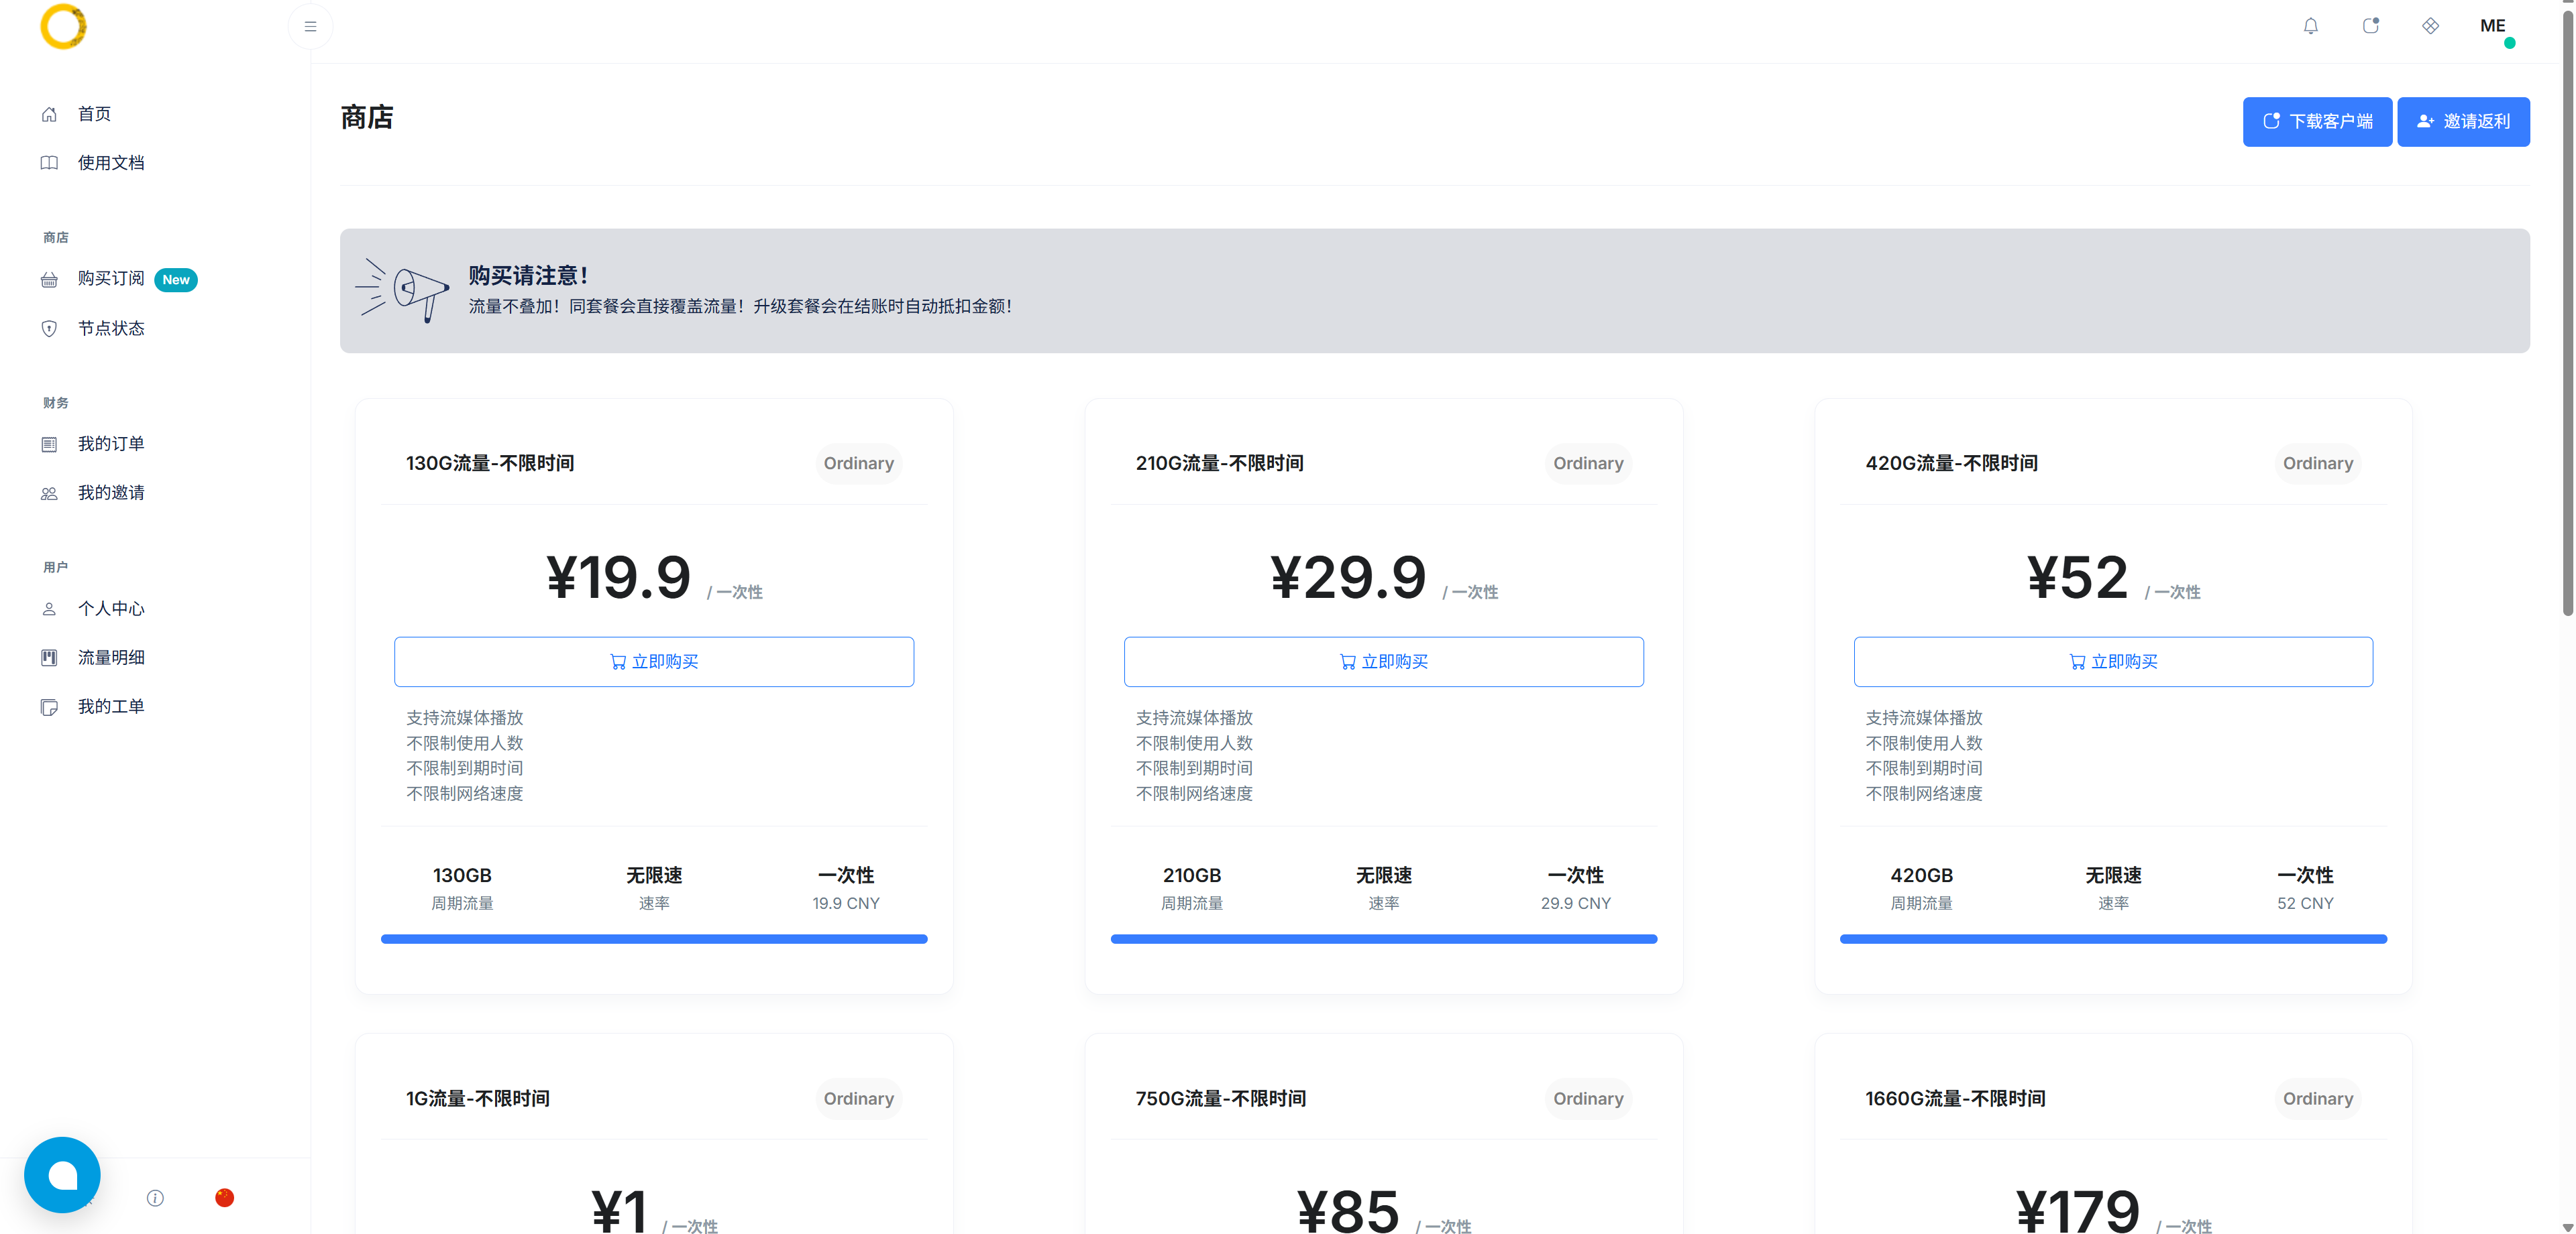The height and width of the screenshot is (1234, 2576).
Task: Click the 1G流量-不限时间 plan title
Action: click(x=477, y=1099)
